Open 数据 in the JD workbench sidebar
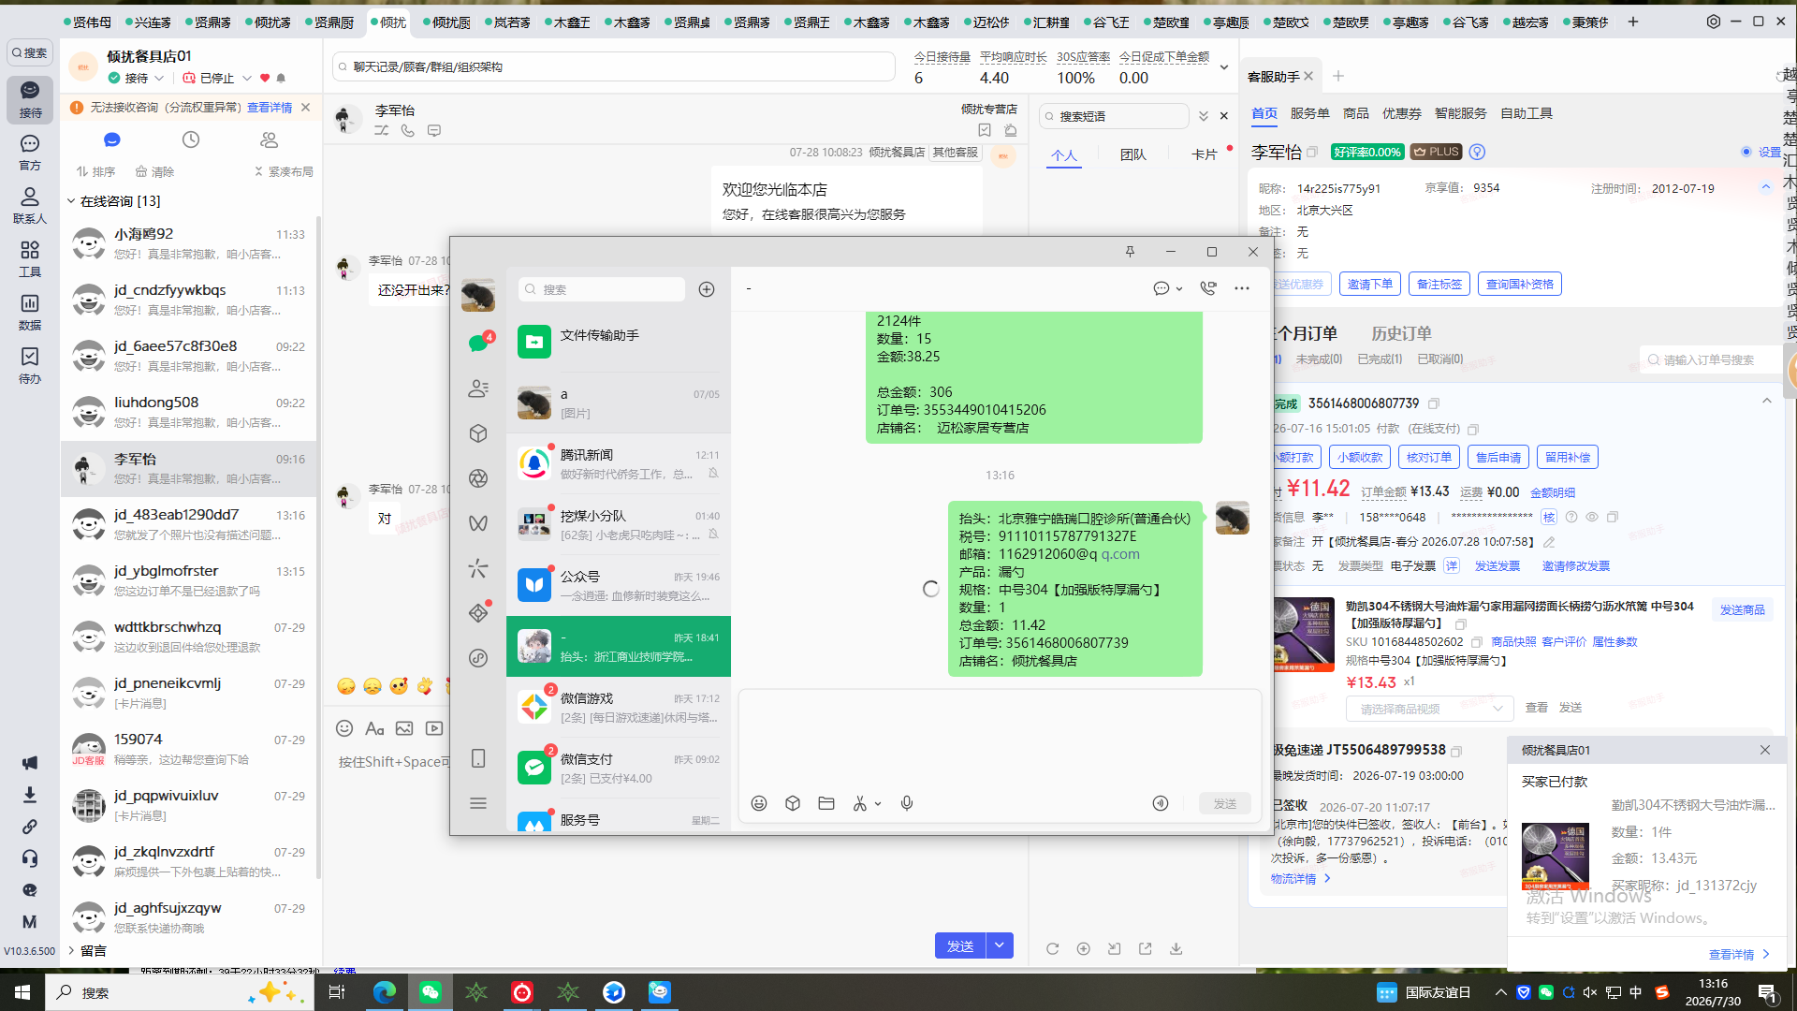This screenshot has width=1797, height=1011. [30, 312]
